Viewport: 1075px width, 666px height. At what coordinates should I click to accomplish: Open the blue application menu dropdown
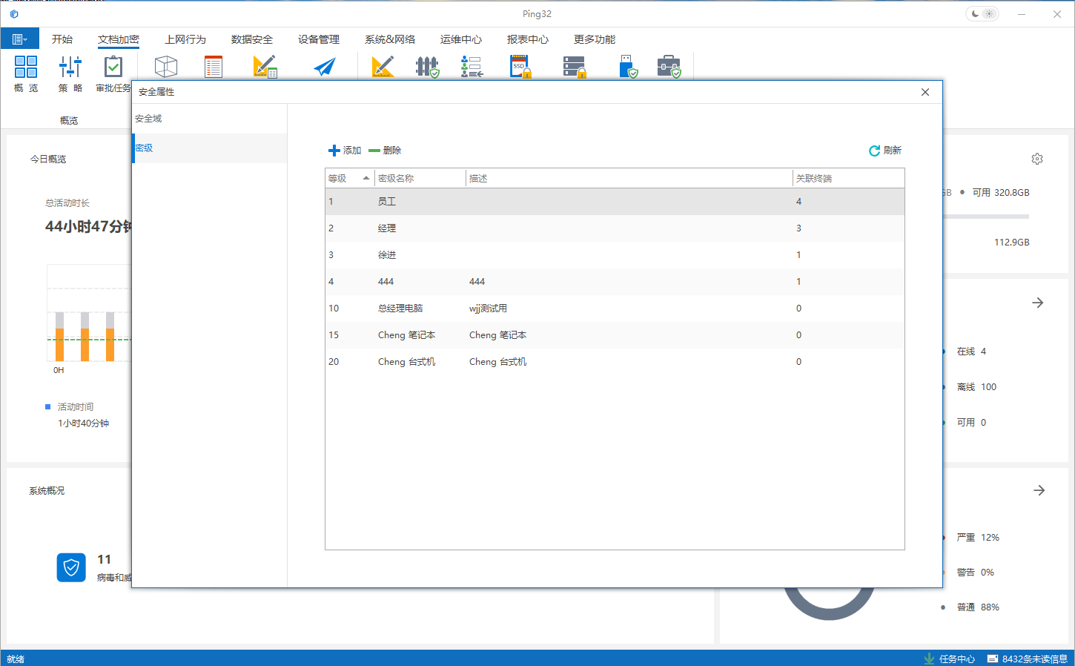20,39
